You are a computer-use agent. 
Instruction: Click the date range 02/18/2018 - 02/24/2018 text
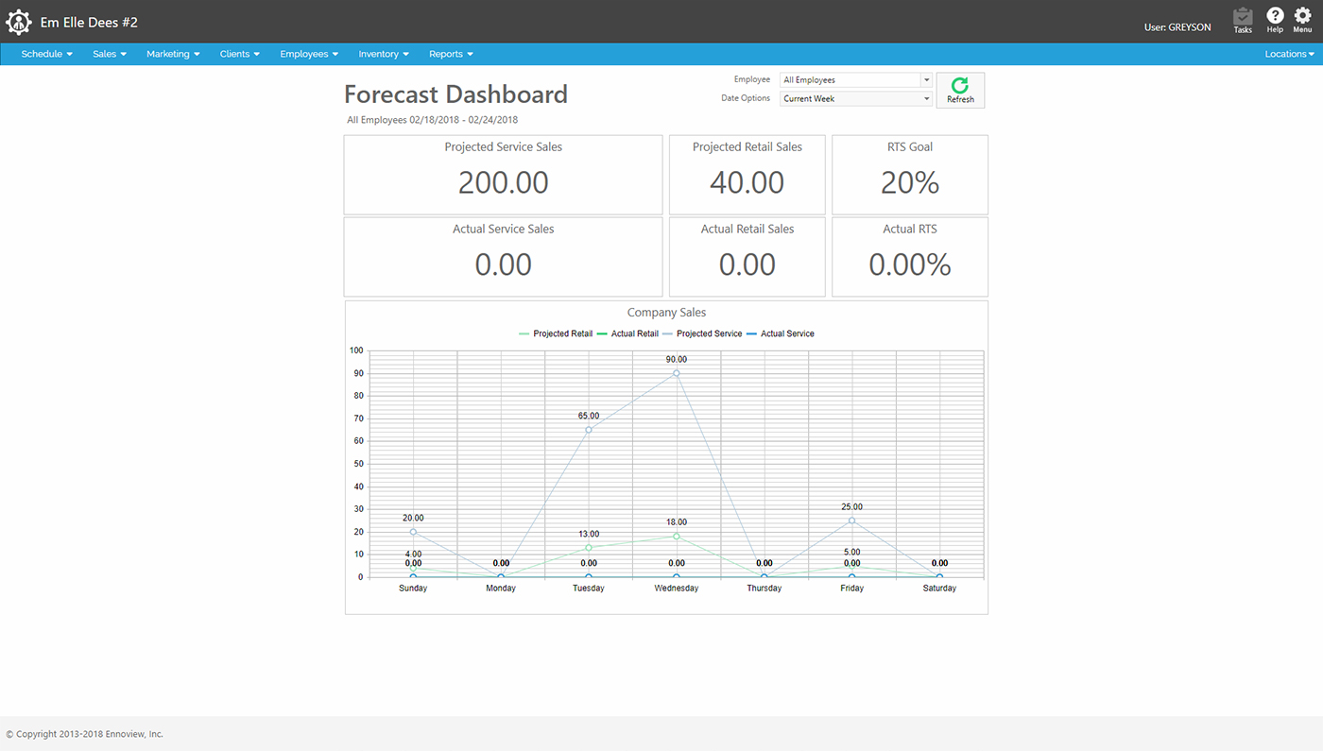coord(464,120)
